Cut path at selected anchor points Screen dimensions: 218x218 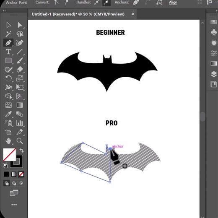[x=159, y=3]
